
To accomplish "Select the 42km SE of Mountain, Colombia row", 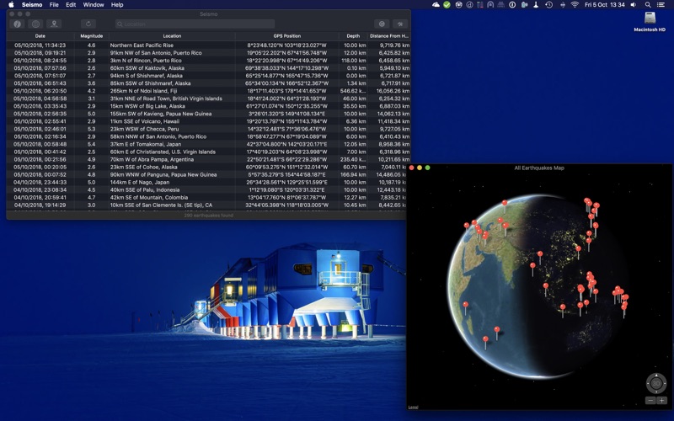I will point(208,198).
